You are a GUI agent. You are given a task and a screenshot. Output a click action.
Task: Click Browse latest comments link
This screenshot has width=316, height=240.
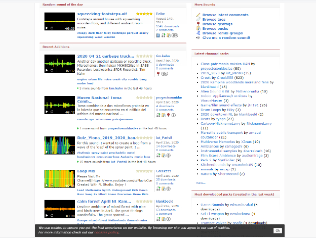(225, 15)
